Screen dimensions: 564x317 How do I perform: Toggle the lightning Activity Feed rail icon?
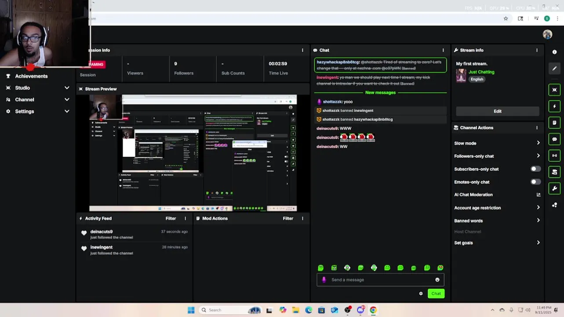(554, 106)
